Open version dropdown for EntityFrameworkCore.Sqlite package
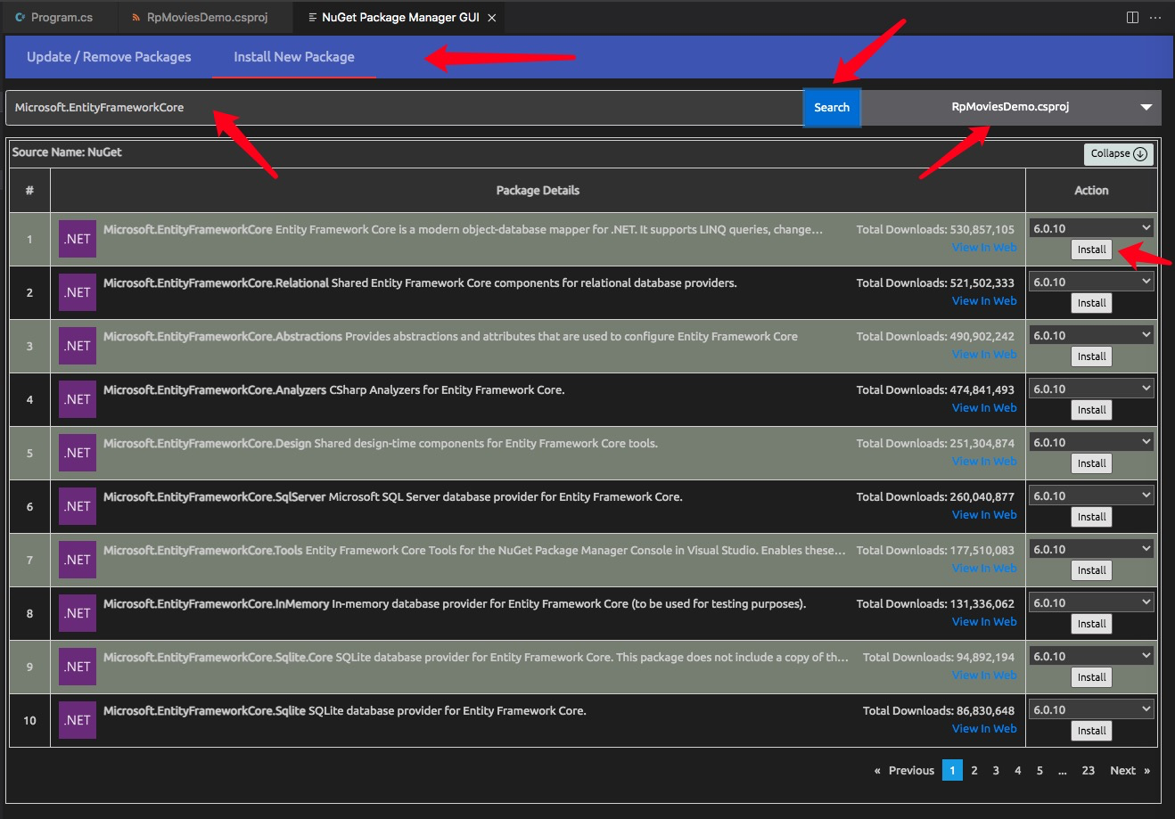Image resolution: width=1175 pixels, height=819 pixels. (x=1091, y=709)
